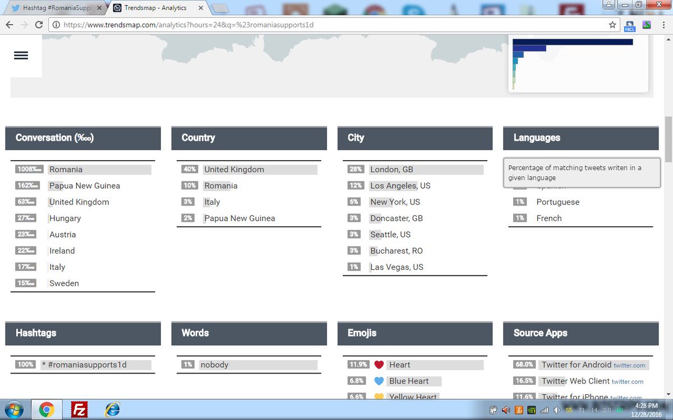Viewport: 673px width, 420px height.
Task: Click the Conversation panel header
Action: [83, 138]
